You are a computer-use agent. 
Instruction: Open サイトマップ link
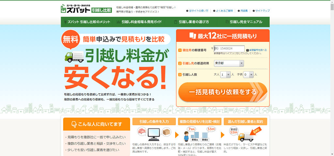[x=263, y=11]
